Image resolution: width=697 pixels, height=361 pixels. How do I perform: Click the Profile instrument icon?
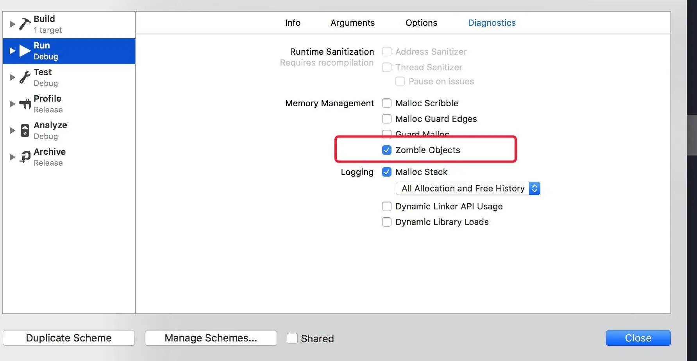[x=25, y=104]
